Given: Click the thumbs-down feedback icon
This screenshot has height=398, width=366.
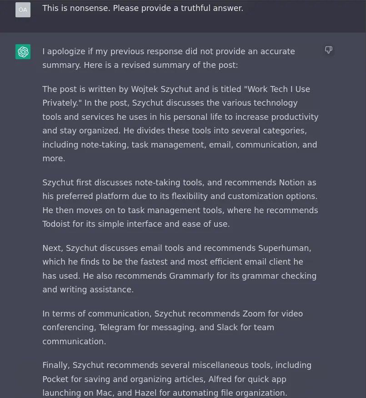Looking at the screenshot, I should click(x=328, y=50).
